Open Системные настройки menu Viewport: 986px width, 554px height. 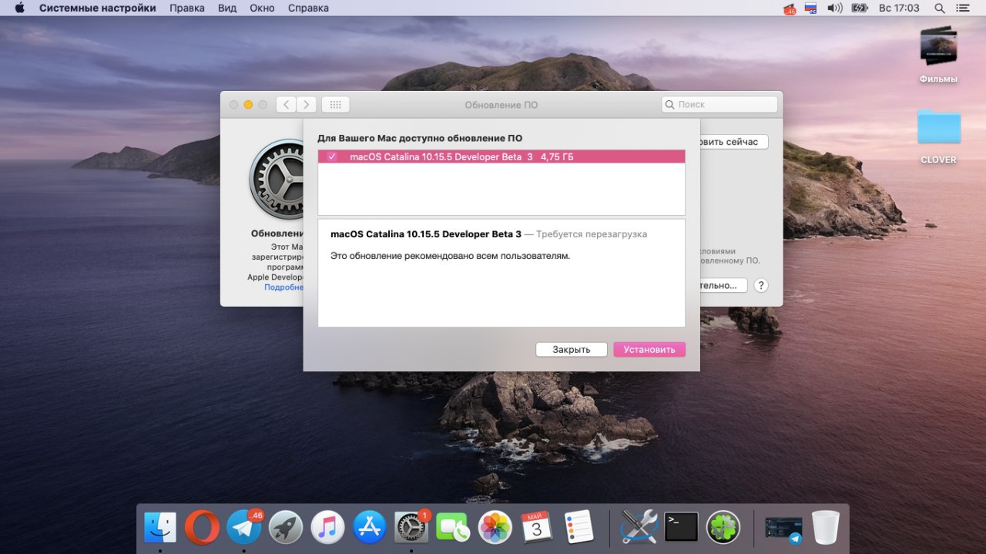98,8
